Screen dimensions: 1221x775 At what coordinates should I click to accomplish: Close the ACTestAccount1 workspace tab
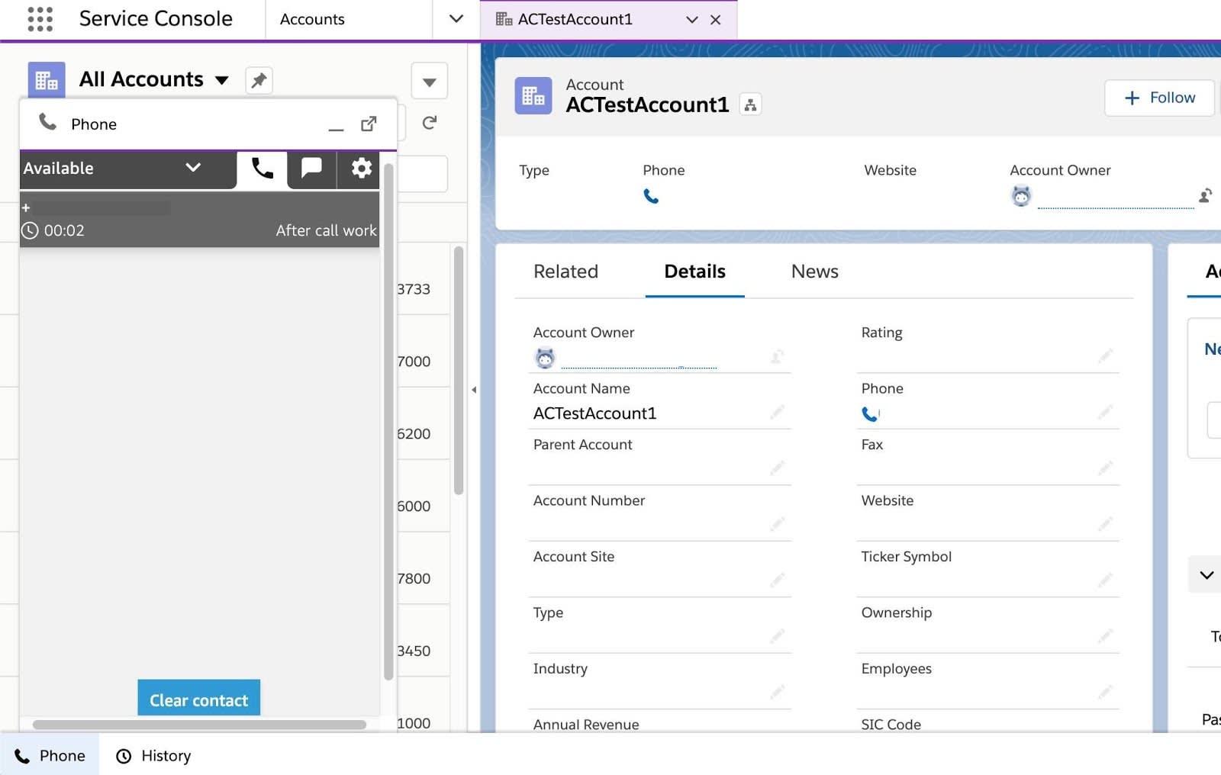(x=716, y=20)
